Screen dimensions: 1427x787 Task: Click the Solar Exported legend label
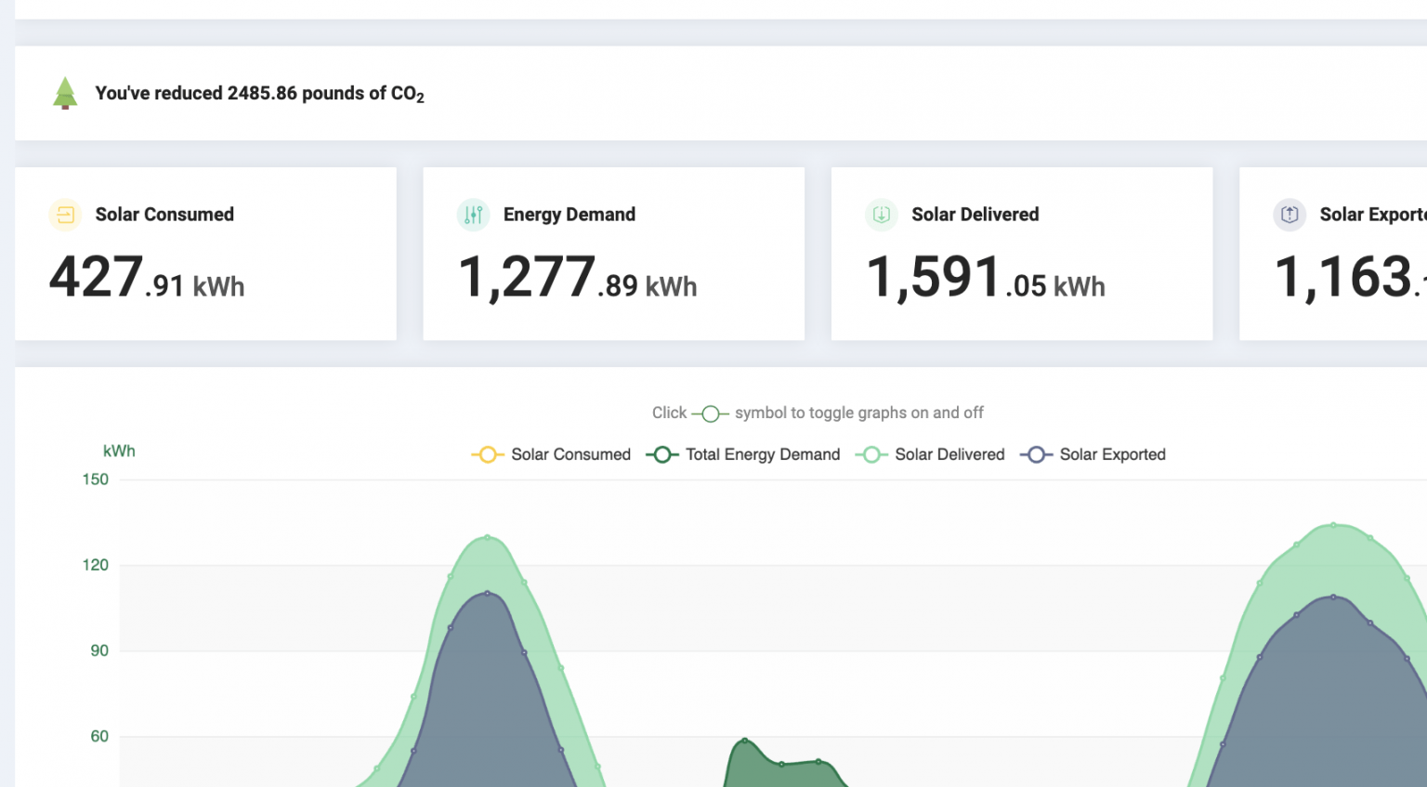[1112, 454]
